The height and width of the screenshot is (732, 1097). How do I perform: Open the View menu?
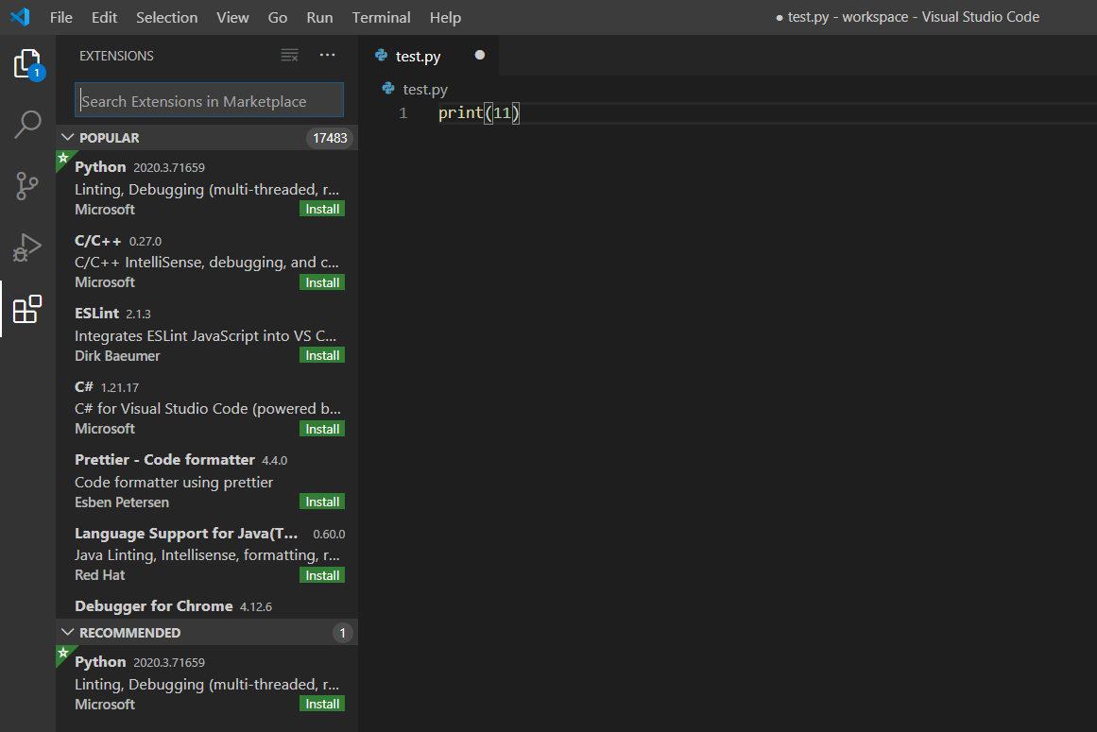[x=232, y=18]
